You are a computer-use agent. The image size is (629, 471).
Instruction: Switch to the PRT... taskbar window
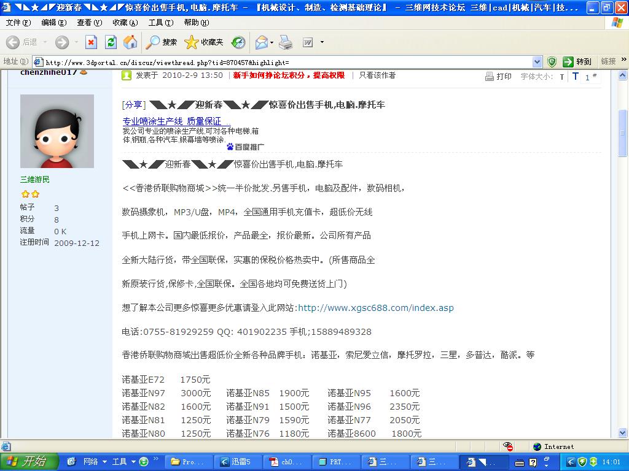pyautogui.click(x=335, y=462)
